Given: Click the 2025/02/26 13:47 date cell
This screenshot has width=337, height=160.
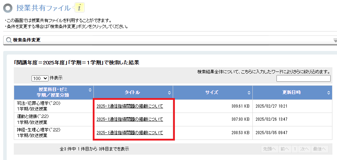Looking at the screenshot, I should click(292, 119).
